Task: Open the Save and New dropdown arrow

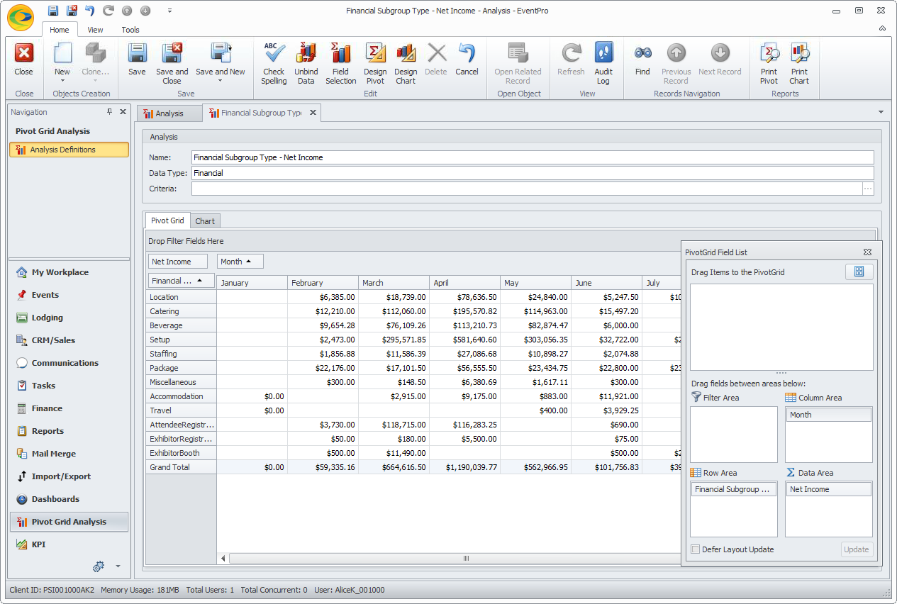Action: coord(221,81)
